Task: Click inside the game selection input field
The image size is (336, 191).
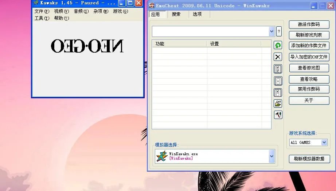Action: click(x=210, y=31)
